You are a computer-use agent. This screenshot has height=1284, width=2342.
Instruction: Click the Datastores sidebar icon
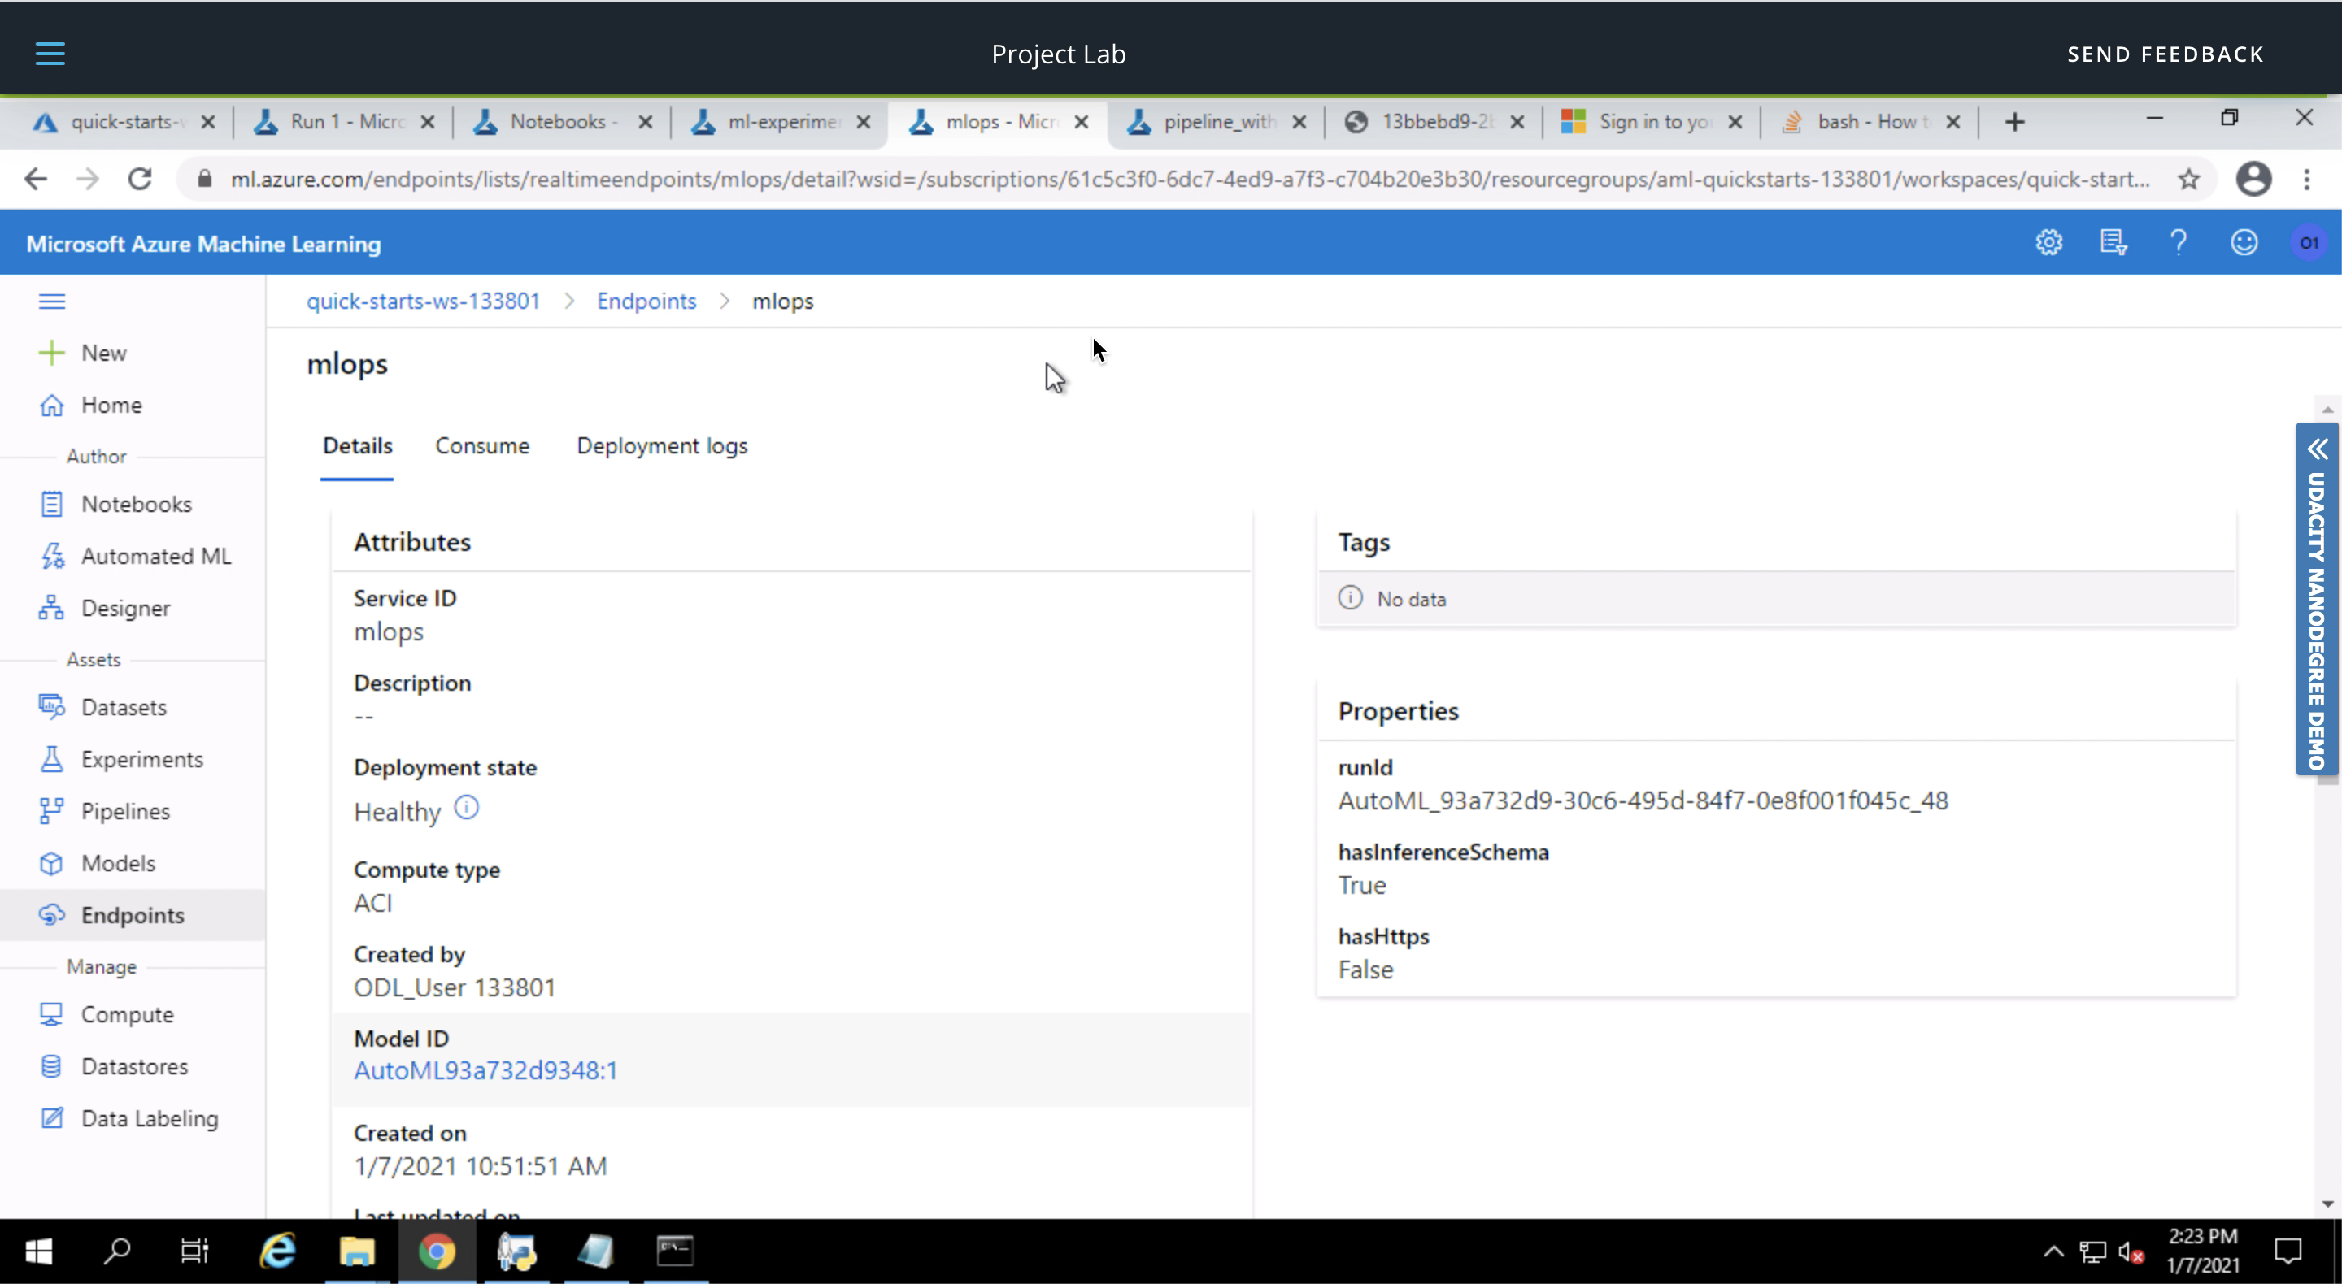point(52,1066)
